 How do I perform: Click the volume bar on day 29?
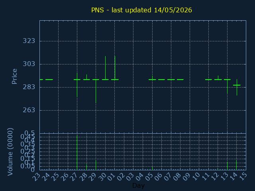click(96, 165)
